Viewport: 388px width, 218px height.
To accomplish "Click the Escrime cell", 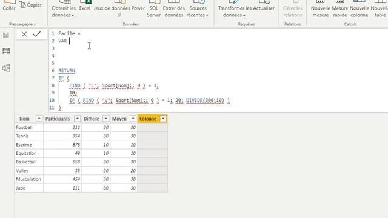I will point(28,145).
